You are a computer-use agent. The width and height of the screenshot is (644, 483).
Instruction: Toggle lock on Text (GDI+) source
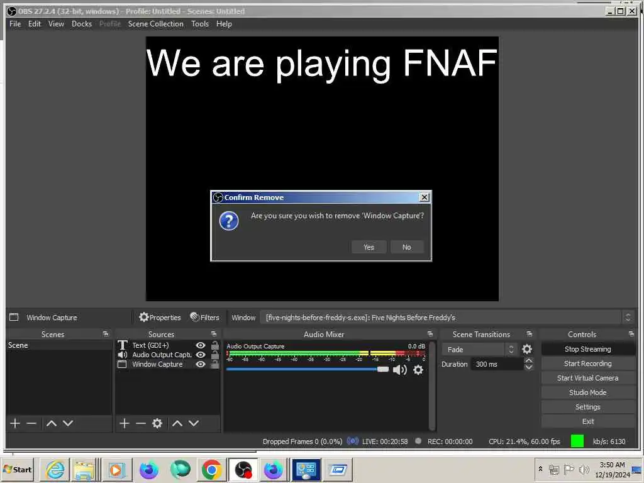[x=214, y=345]
